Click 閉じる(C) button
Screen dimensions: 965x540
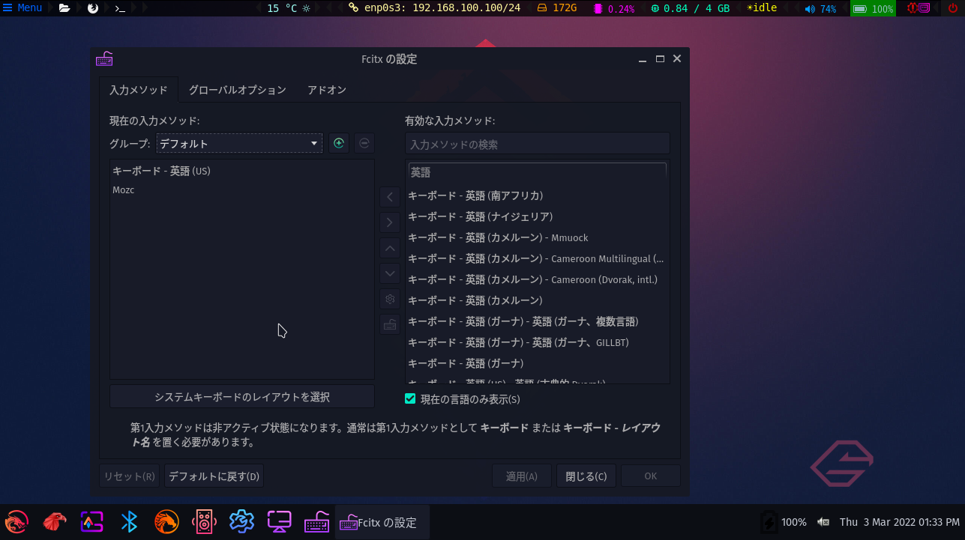pyautogui.click(x=586, y=476)
